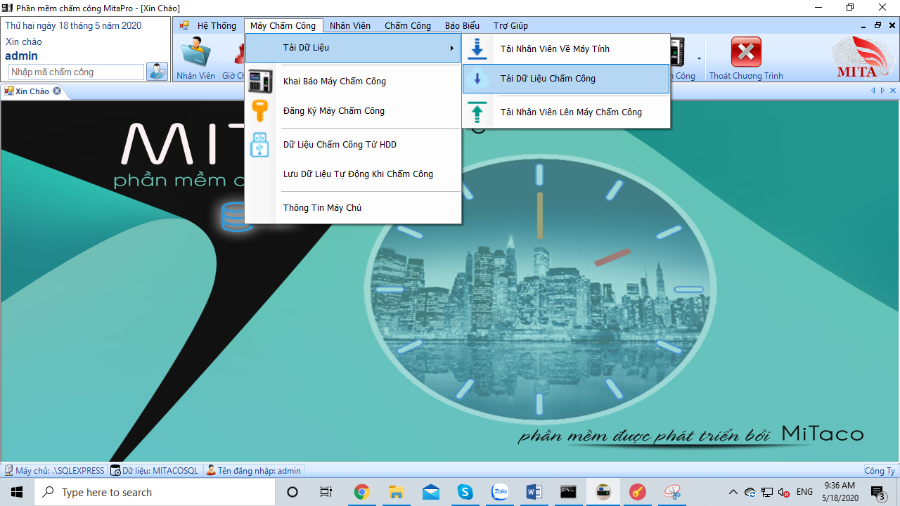Viewport: 900px width, 506px height.
Task: Open Task View on the taskbar
Action: pos(326,492)
